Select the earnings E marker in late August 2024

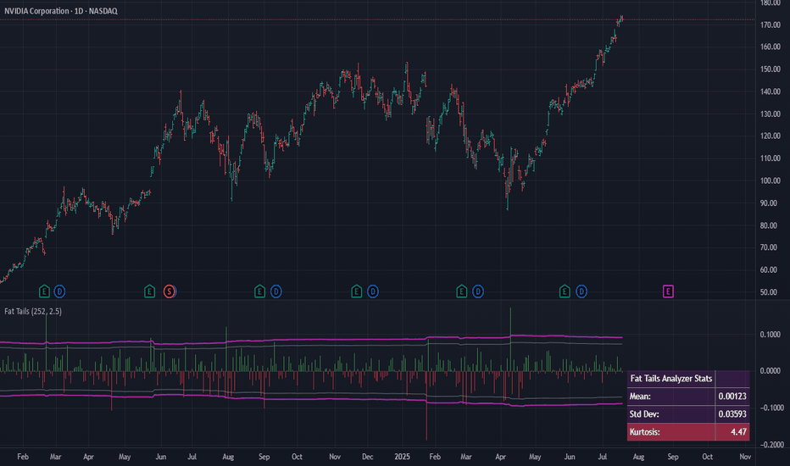tap(259, 291)
